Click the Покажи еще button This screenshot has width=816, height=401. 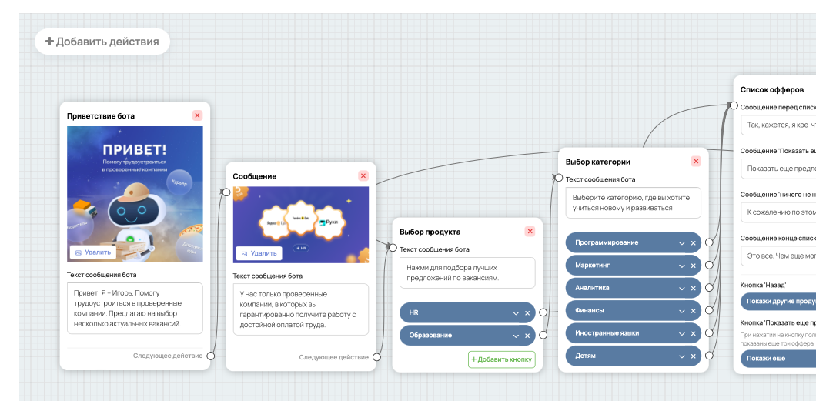(778, 359)
